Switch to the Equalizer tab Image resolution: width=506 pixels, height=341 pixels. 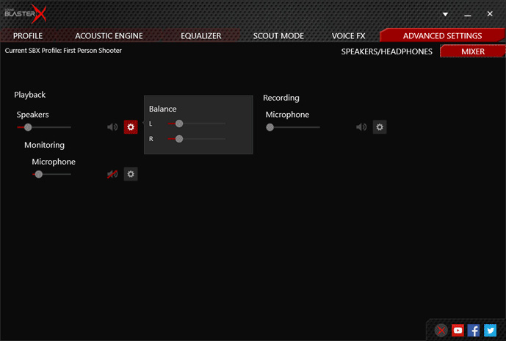click(x=200, y=35)
